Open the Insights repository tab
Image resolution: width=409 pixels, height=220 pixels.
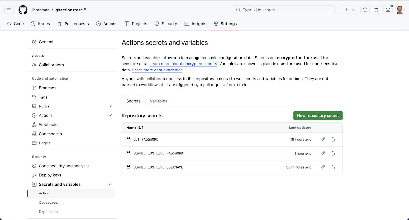pos(195,24)
